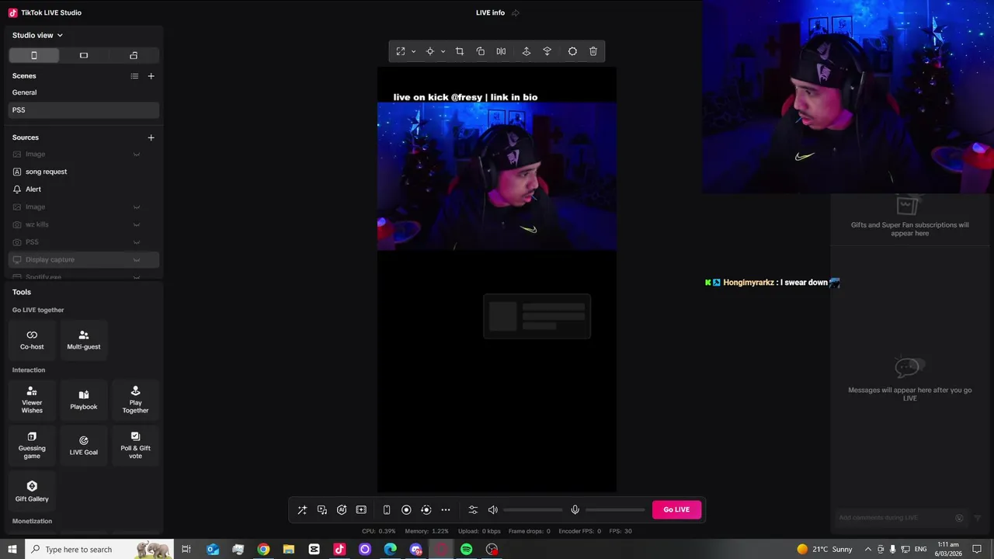Adjust the microphone volume slider
This screenshot has width=994, height=559.
pyautogui.click(x=615, y=510)
